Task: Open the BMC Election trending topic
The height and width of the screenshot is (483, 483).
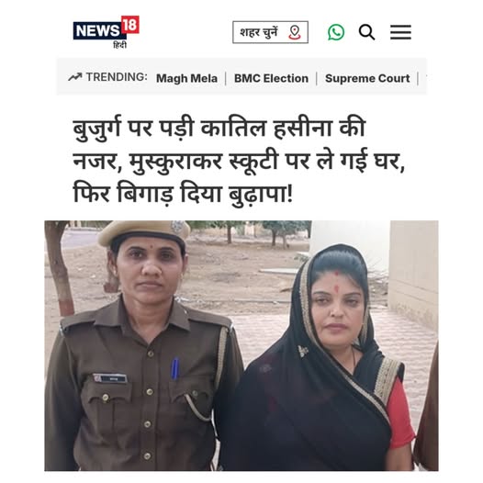Action: click(x=271, y=78)
